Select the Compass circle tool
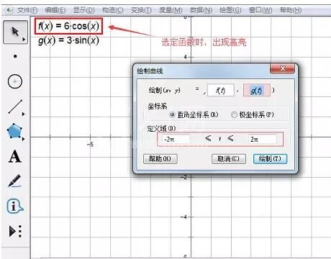This screenshot has width=331, height=259. pos(15,81)
